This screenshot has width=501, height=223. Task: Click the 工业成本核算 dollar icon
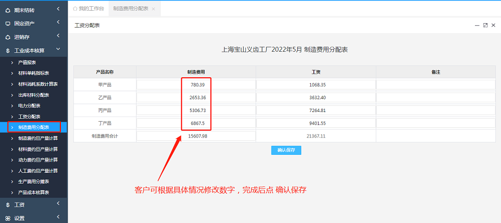tap(8, 51)
